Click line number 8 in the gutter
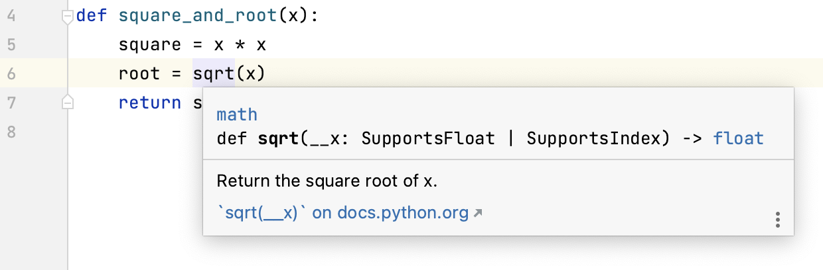Image resolution: width=823 pixels, height=270 pixels. (x=11, y=132)
